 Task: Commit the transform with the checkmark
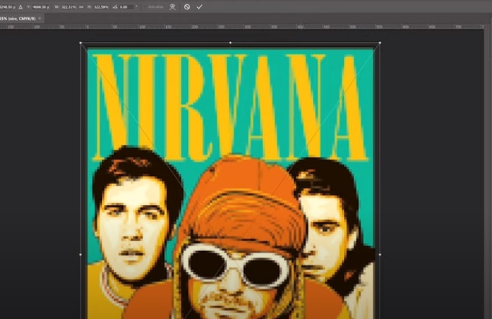pyautogui.click(x=199, y=7)
